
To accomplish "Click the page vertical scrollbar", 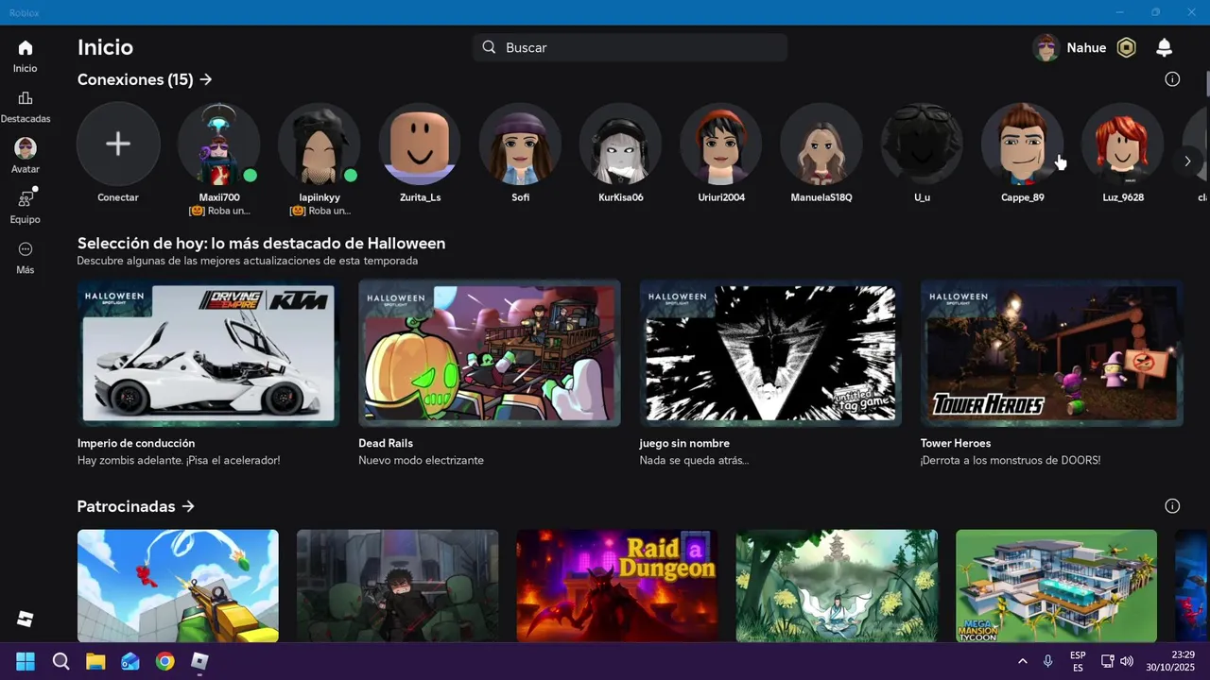I will (1207, 83).
